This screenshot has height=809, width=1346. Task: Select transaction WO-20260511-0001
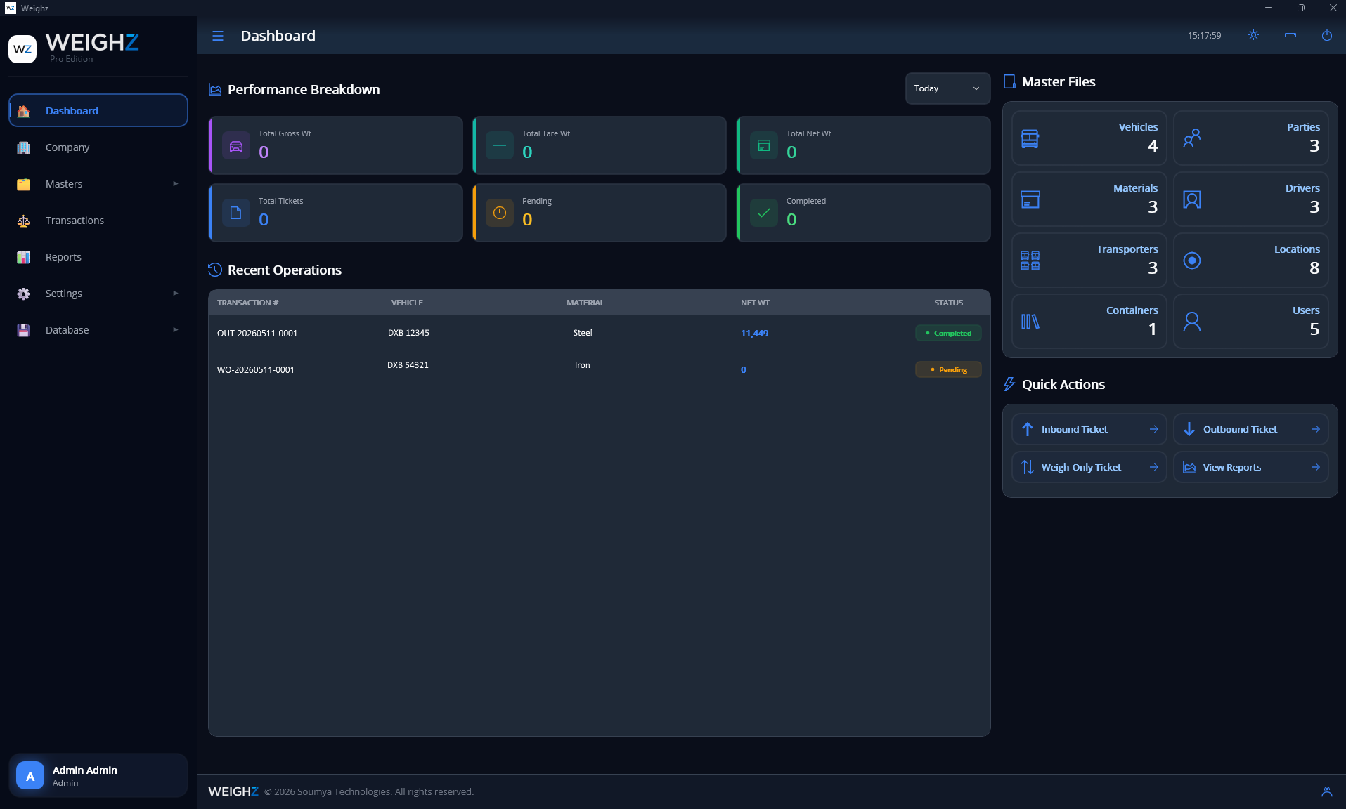tap(256, 369)
